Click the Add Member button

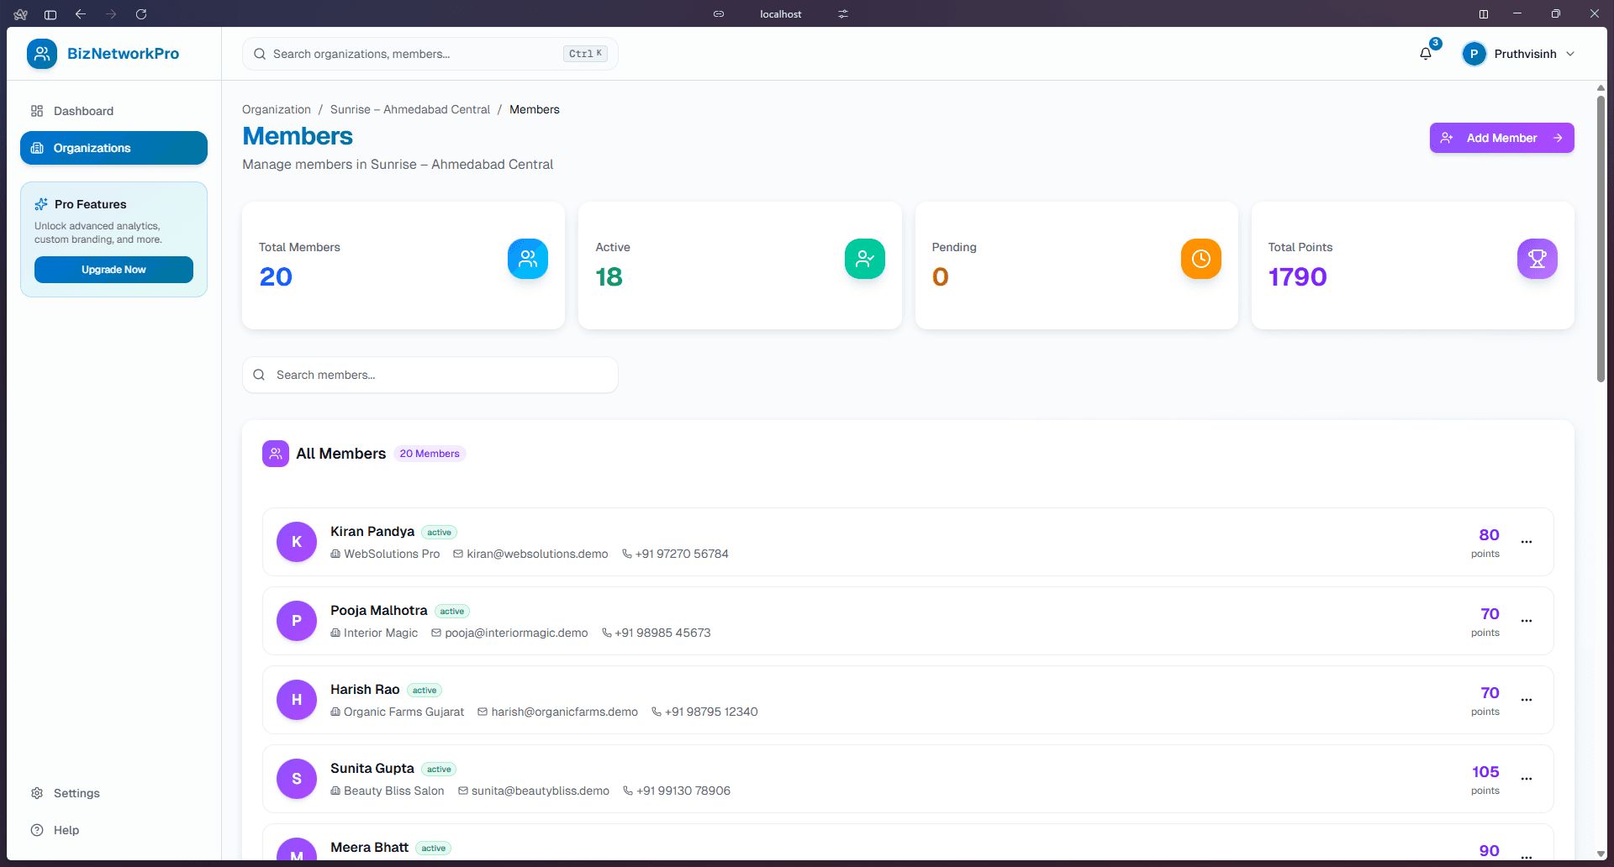[x=1501, y=138]
